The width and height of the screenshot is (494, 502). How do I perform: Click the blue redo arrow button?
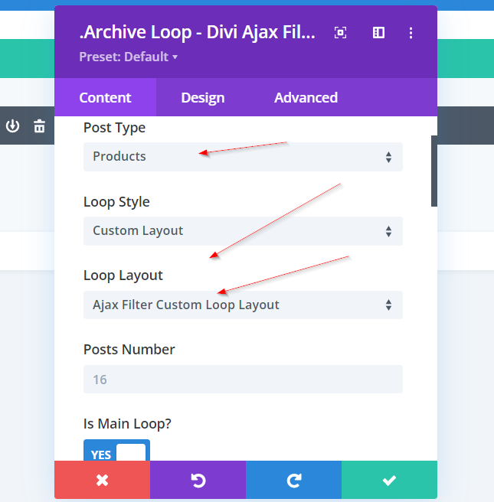tap(293, 480)
